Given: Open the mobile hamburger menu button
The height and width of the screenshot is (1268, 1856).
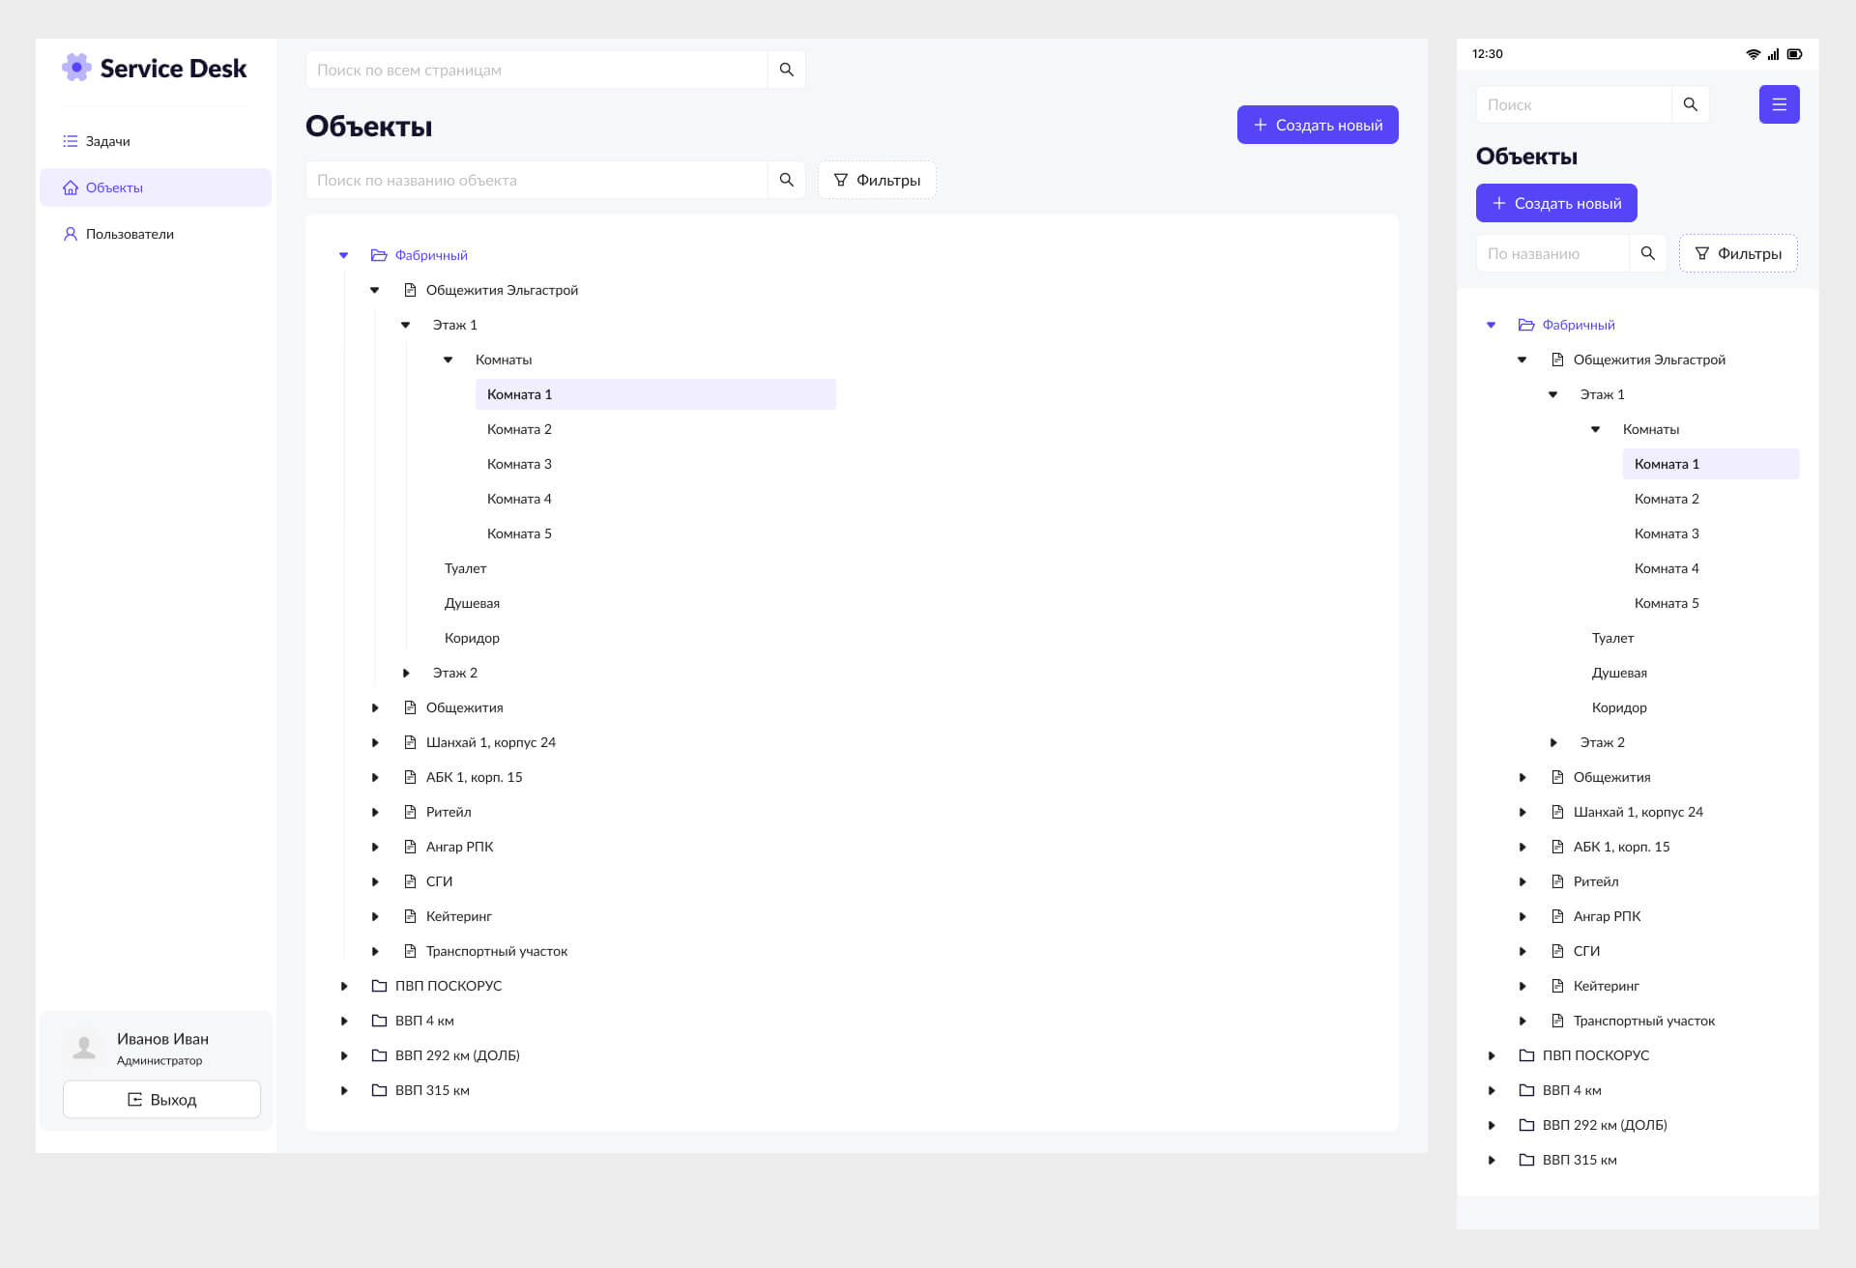Looking at the screenshot, I should [1779, 104].
